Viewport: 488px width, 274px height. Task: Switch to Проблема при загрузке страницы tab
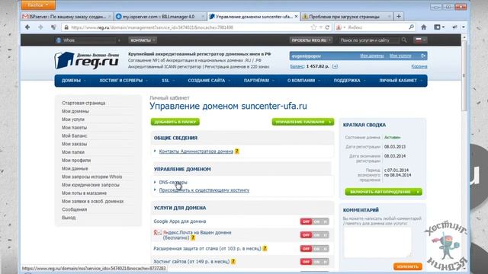(346, 17)
